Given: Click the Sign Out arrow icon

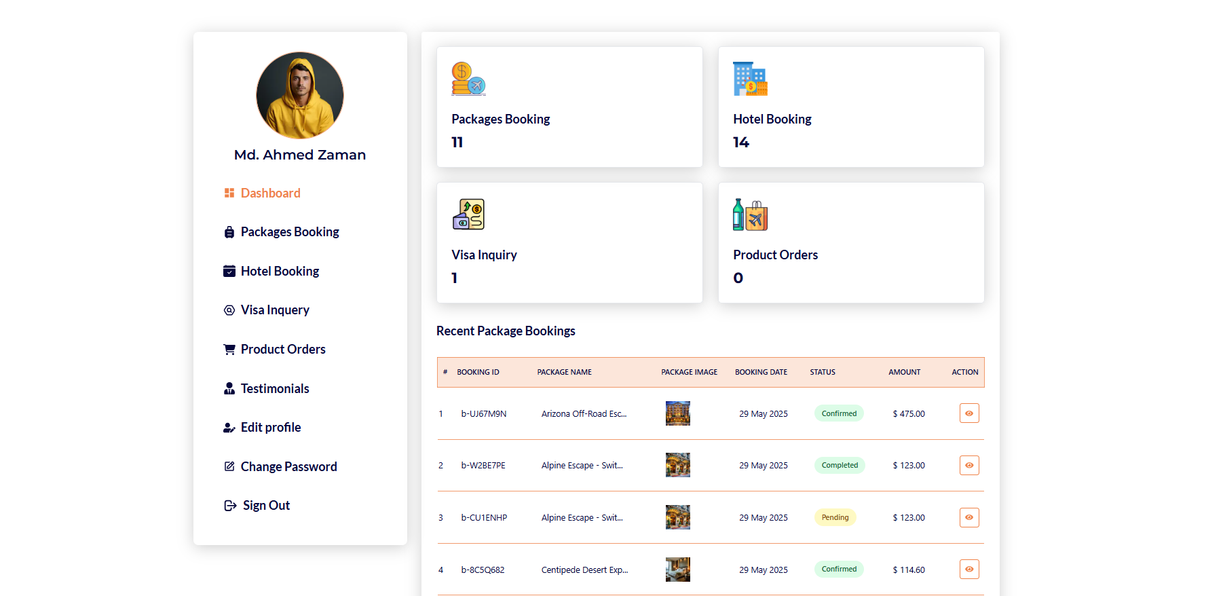Looking at the screenshot, I should 230,506.
